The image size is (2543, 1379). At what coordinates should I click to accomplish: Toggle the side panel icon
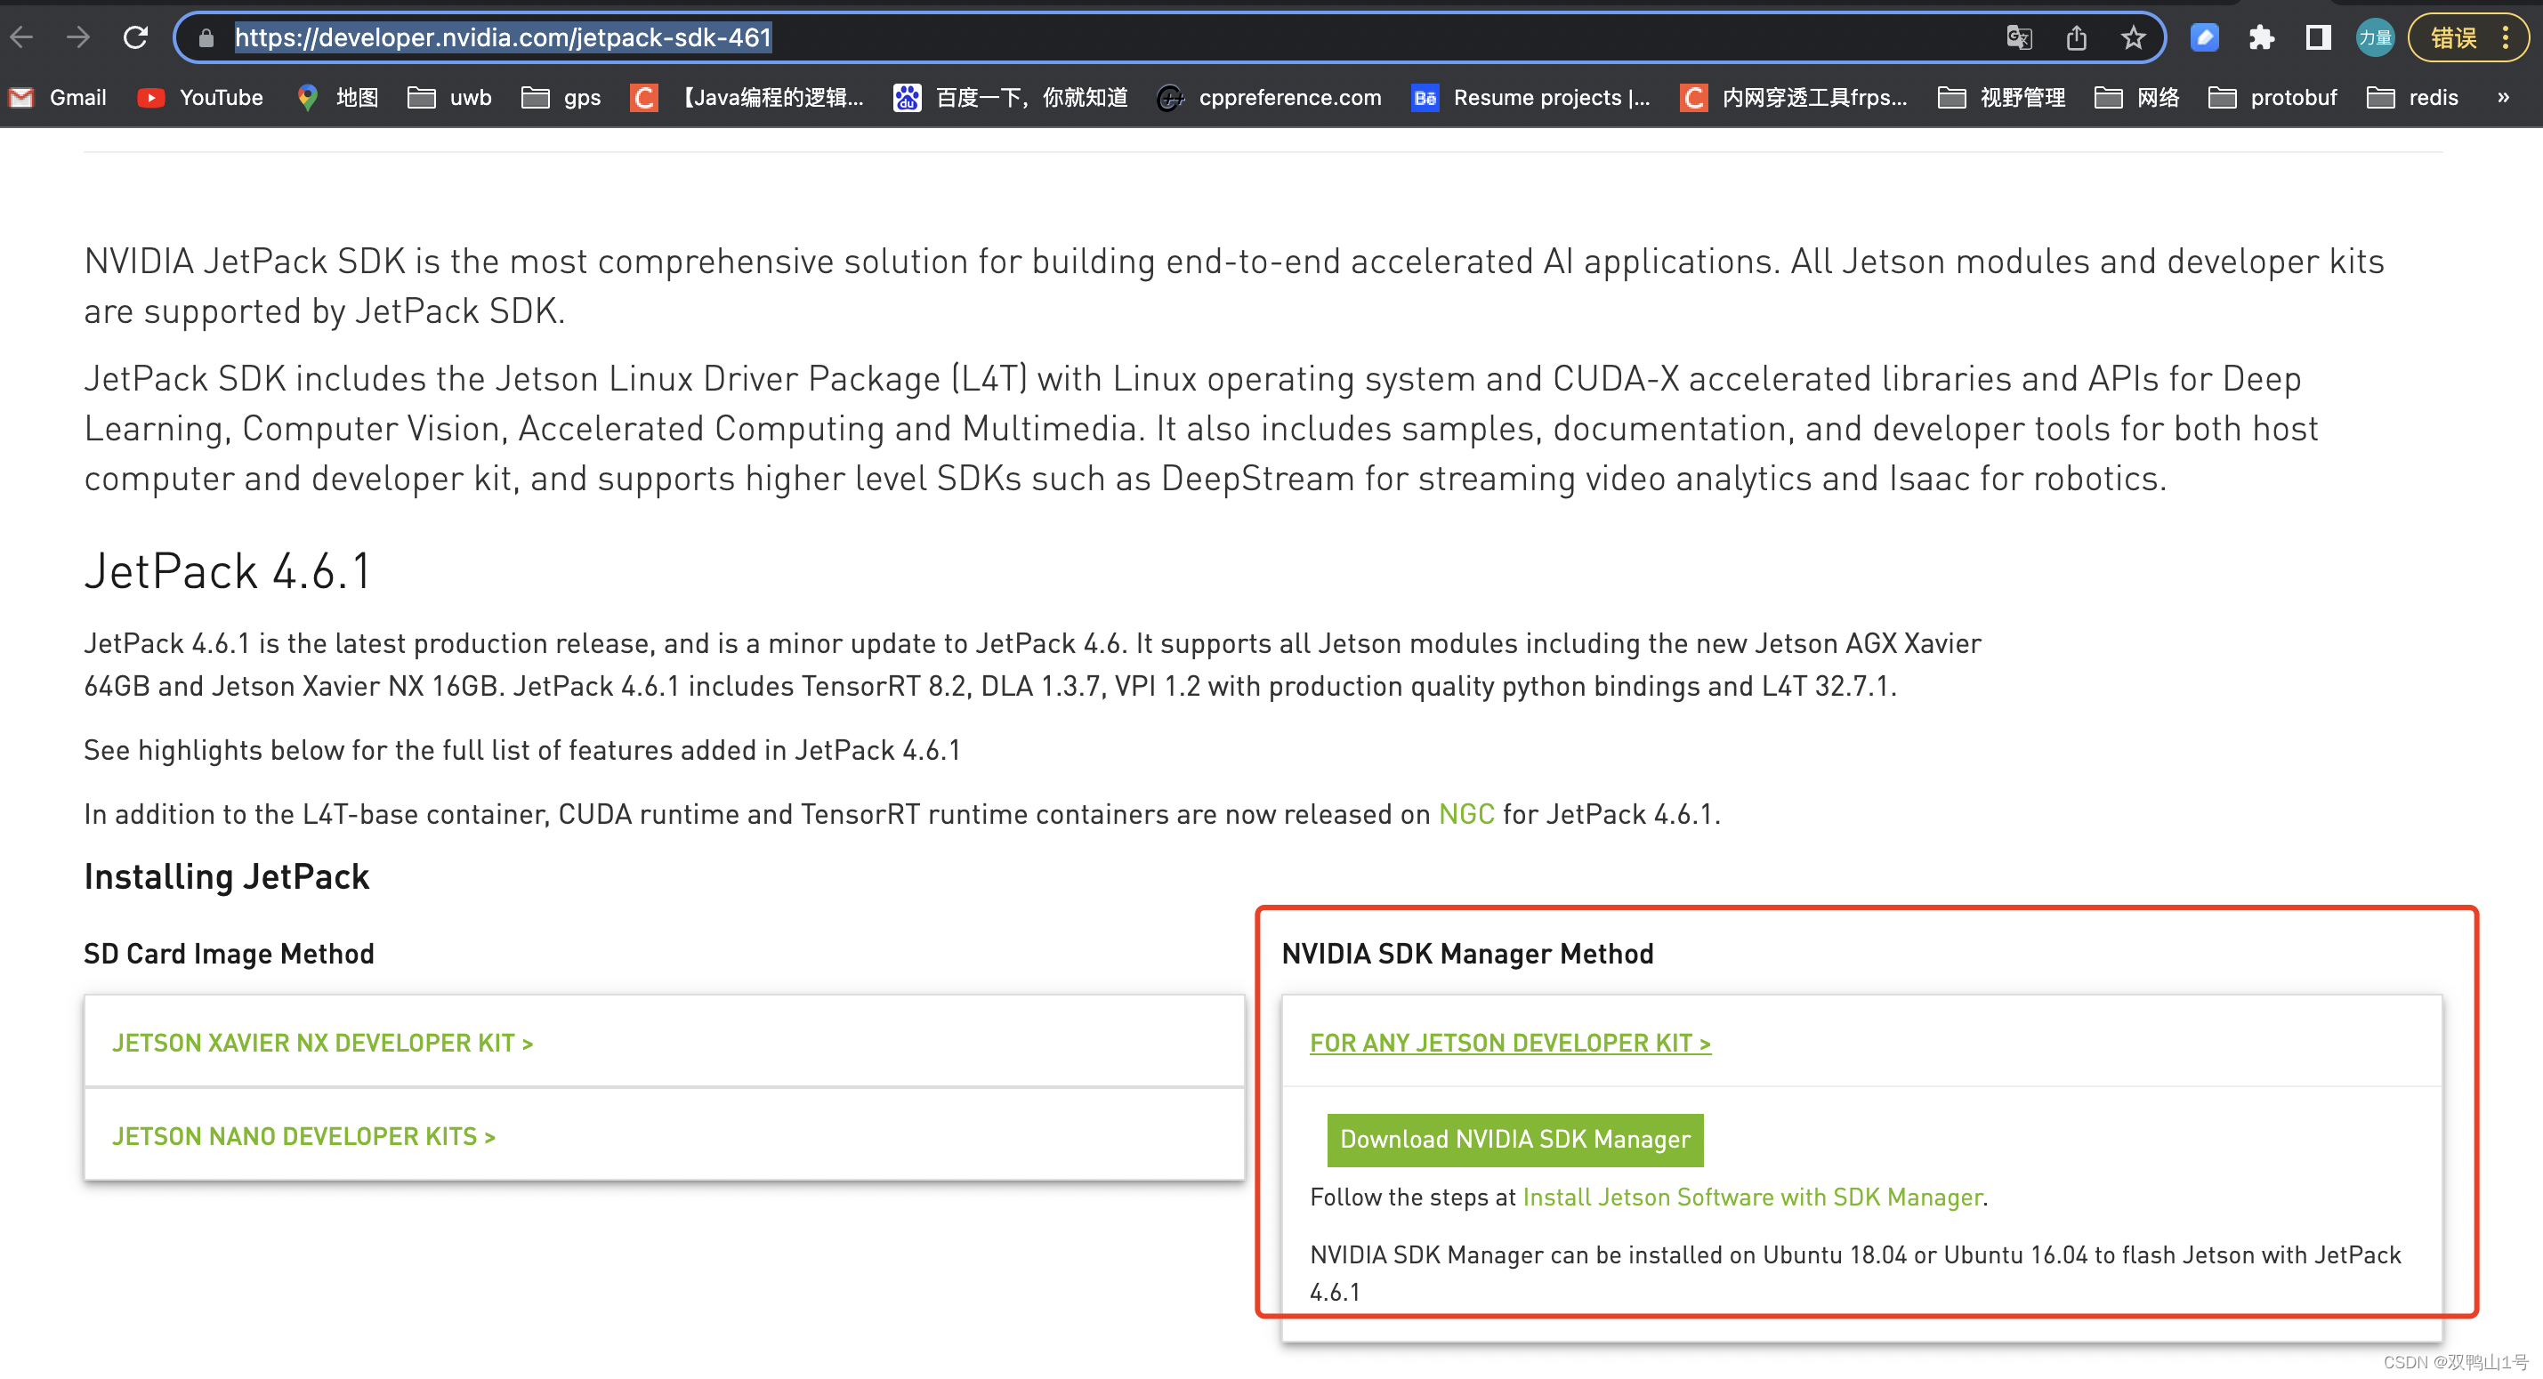coord(2317,37)
